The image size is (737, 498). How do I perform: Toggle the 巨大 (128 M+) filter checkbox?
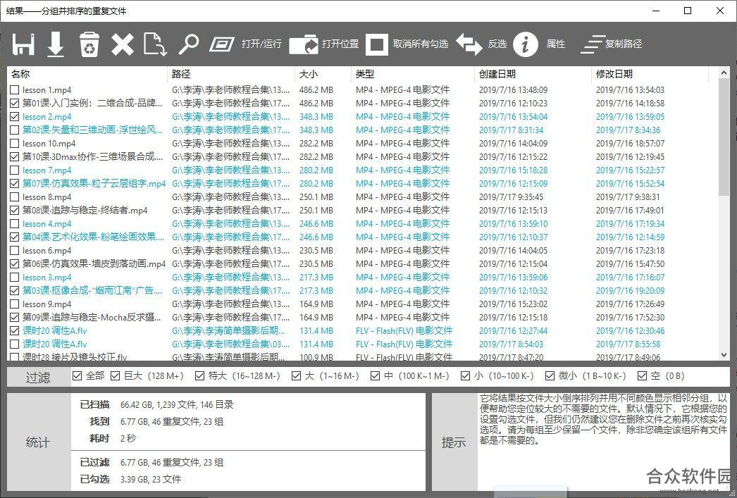[x=115, y=376]
